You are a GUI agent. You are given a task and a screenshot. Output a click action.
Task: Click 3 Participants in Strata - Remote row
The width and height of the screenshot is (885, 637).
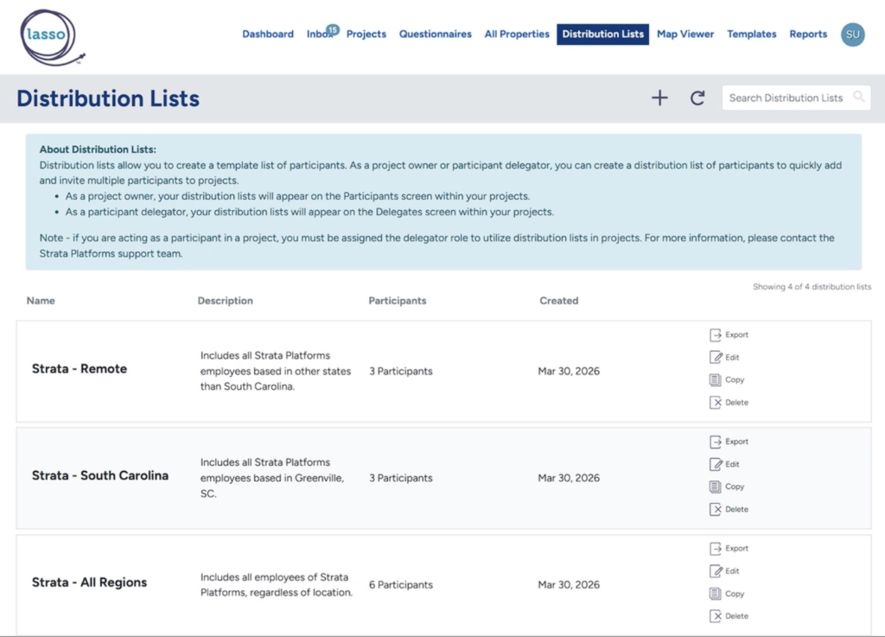[401, 372]
